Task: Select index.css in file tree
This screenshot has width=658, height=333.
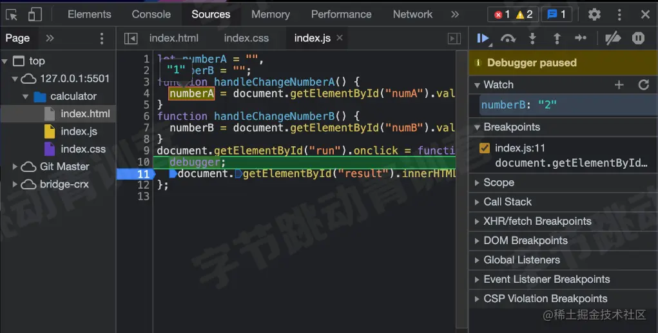Action: click(83, 149)
